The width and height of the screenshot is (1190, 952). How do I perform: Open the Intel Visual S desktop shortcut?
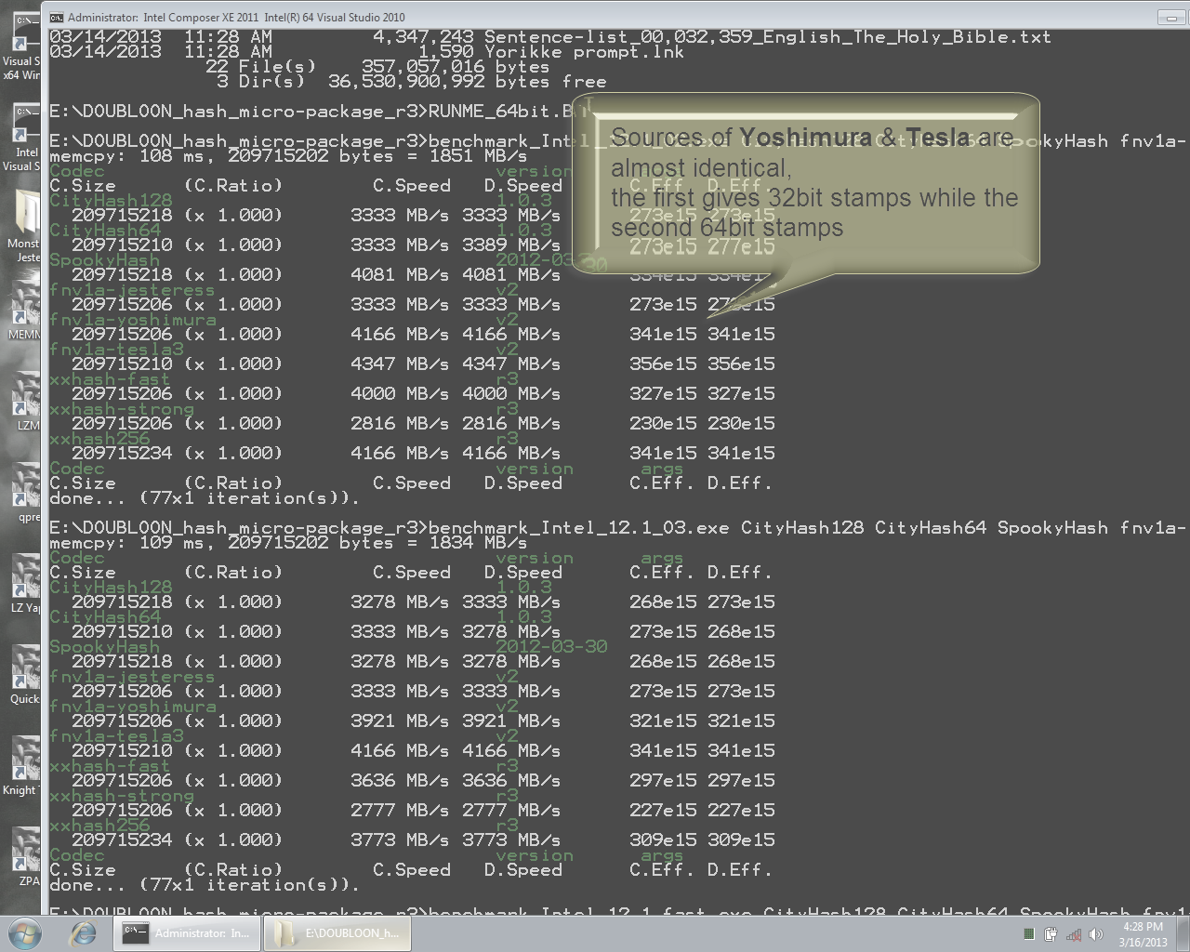click(x=20, y=138)
